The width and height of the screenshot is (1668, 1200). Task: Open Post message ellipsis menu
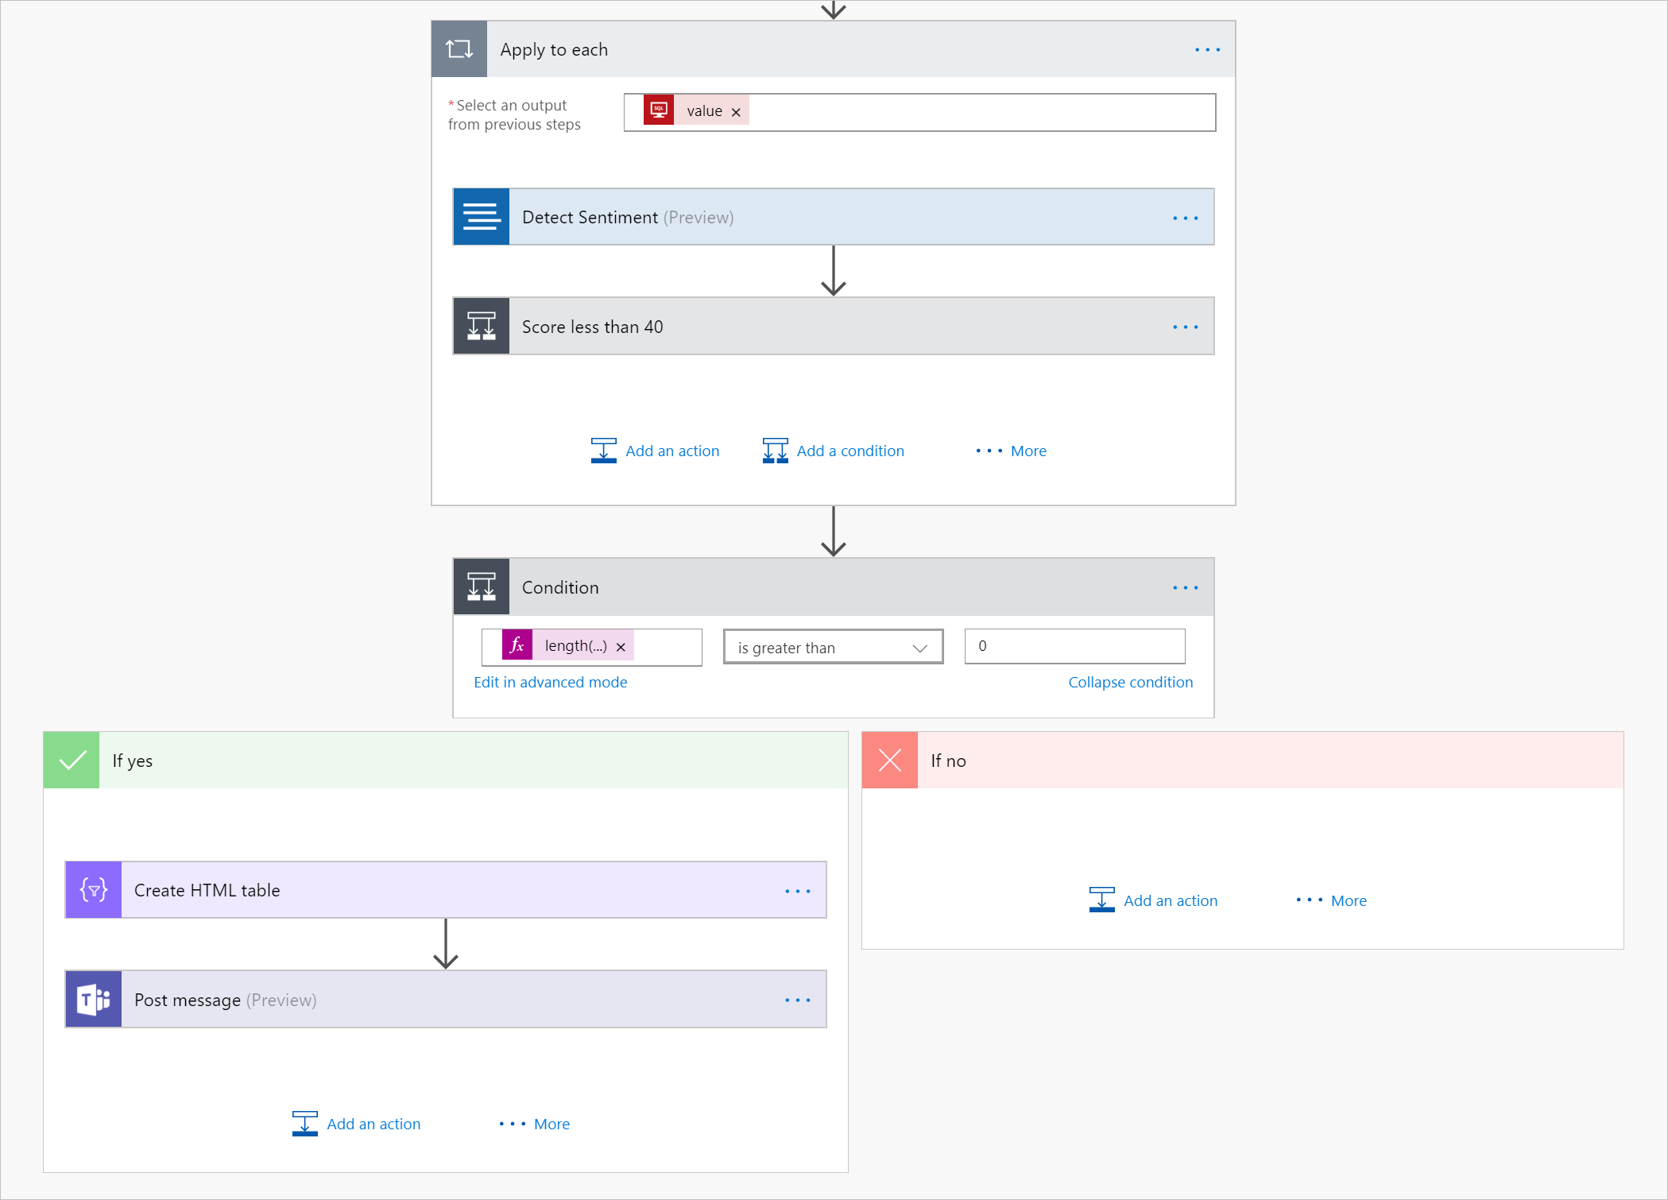click(x=797, y=1001)
